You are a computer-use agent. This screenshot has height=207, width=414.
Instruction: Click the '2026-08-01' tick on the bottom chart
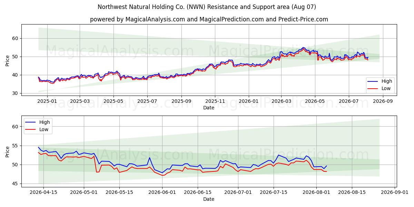coord(316,193)
